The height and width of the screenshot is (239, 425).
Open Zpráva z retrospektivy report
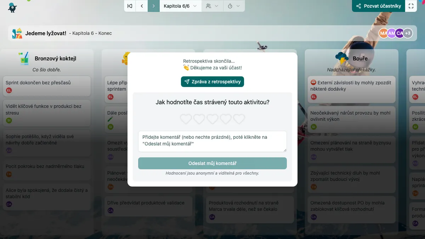tap(212, 82)
